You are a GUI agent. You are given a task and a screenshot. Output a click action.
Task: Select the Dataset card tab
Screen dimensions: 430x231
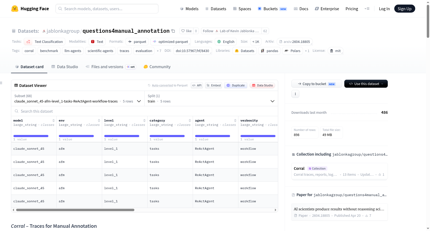(x=29, y=67)
